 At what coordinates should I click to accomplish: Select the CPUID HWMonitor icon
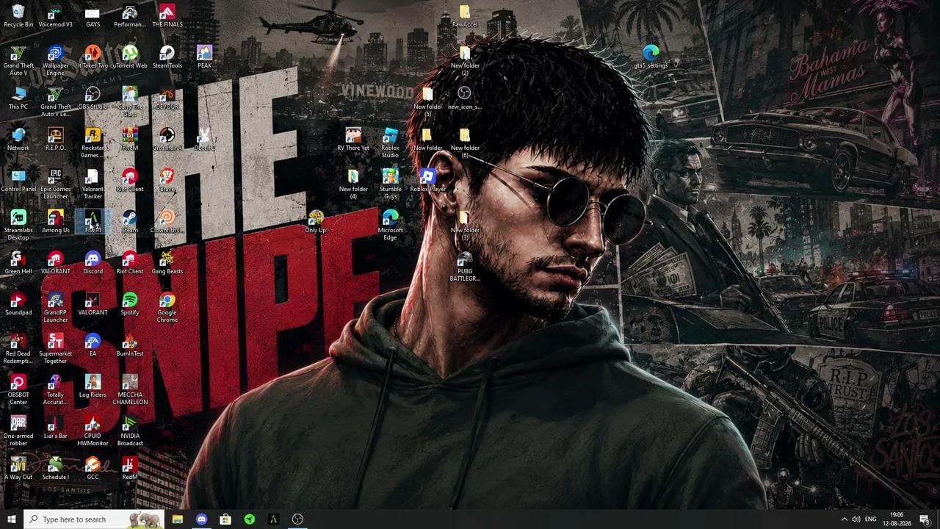point(93,431)
